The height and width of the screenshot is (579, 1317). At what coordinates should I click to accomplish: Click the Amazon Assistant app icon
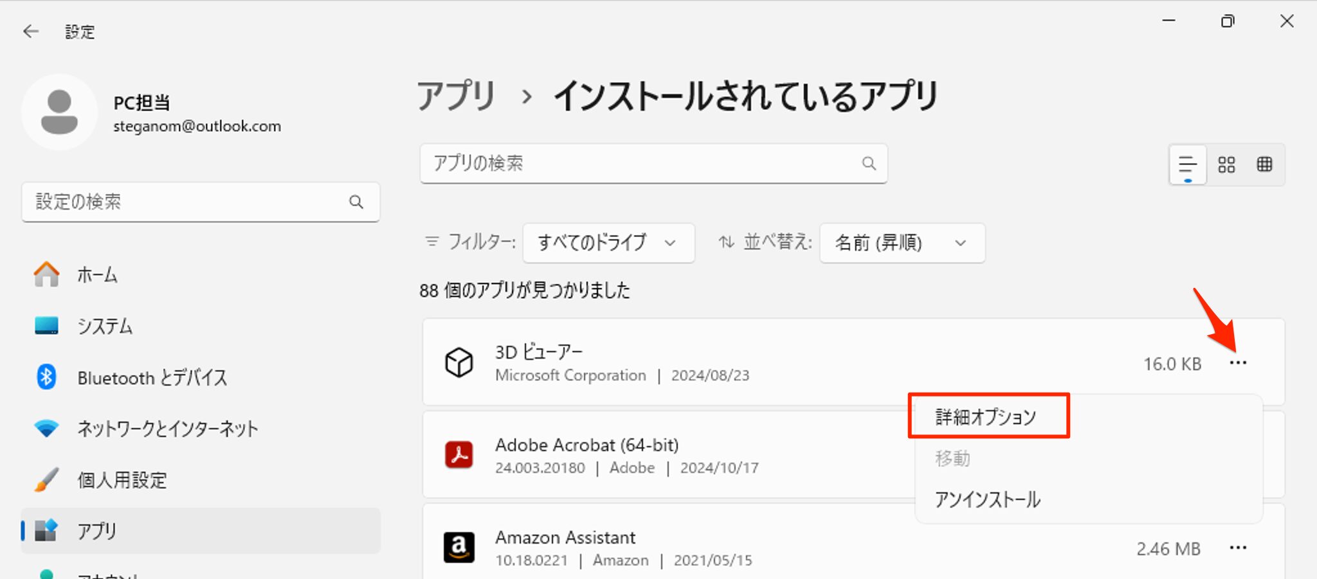459,548
